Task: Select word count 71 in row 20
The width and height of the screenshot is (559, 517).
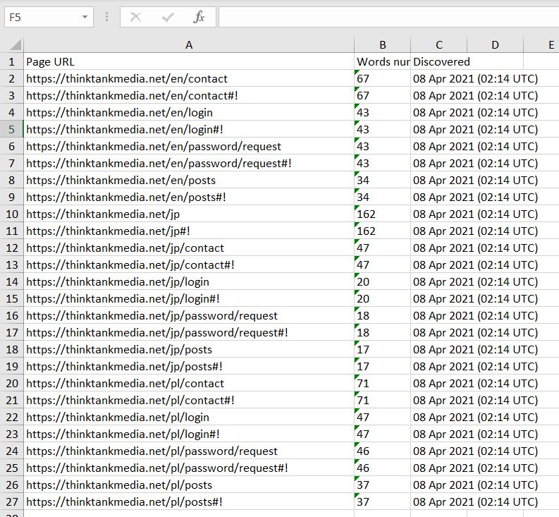Action: 383,383
